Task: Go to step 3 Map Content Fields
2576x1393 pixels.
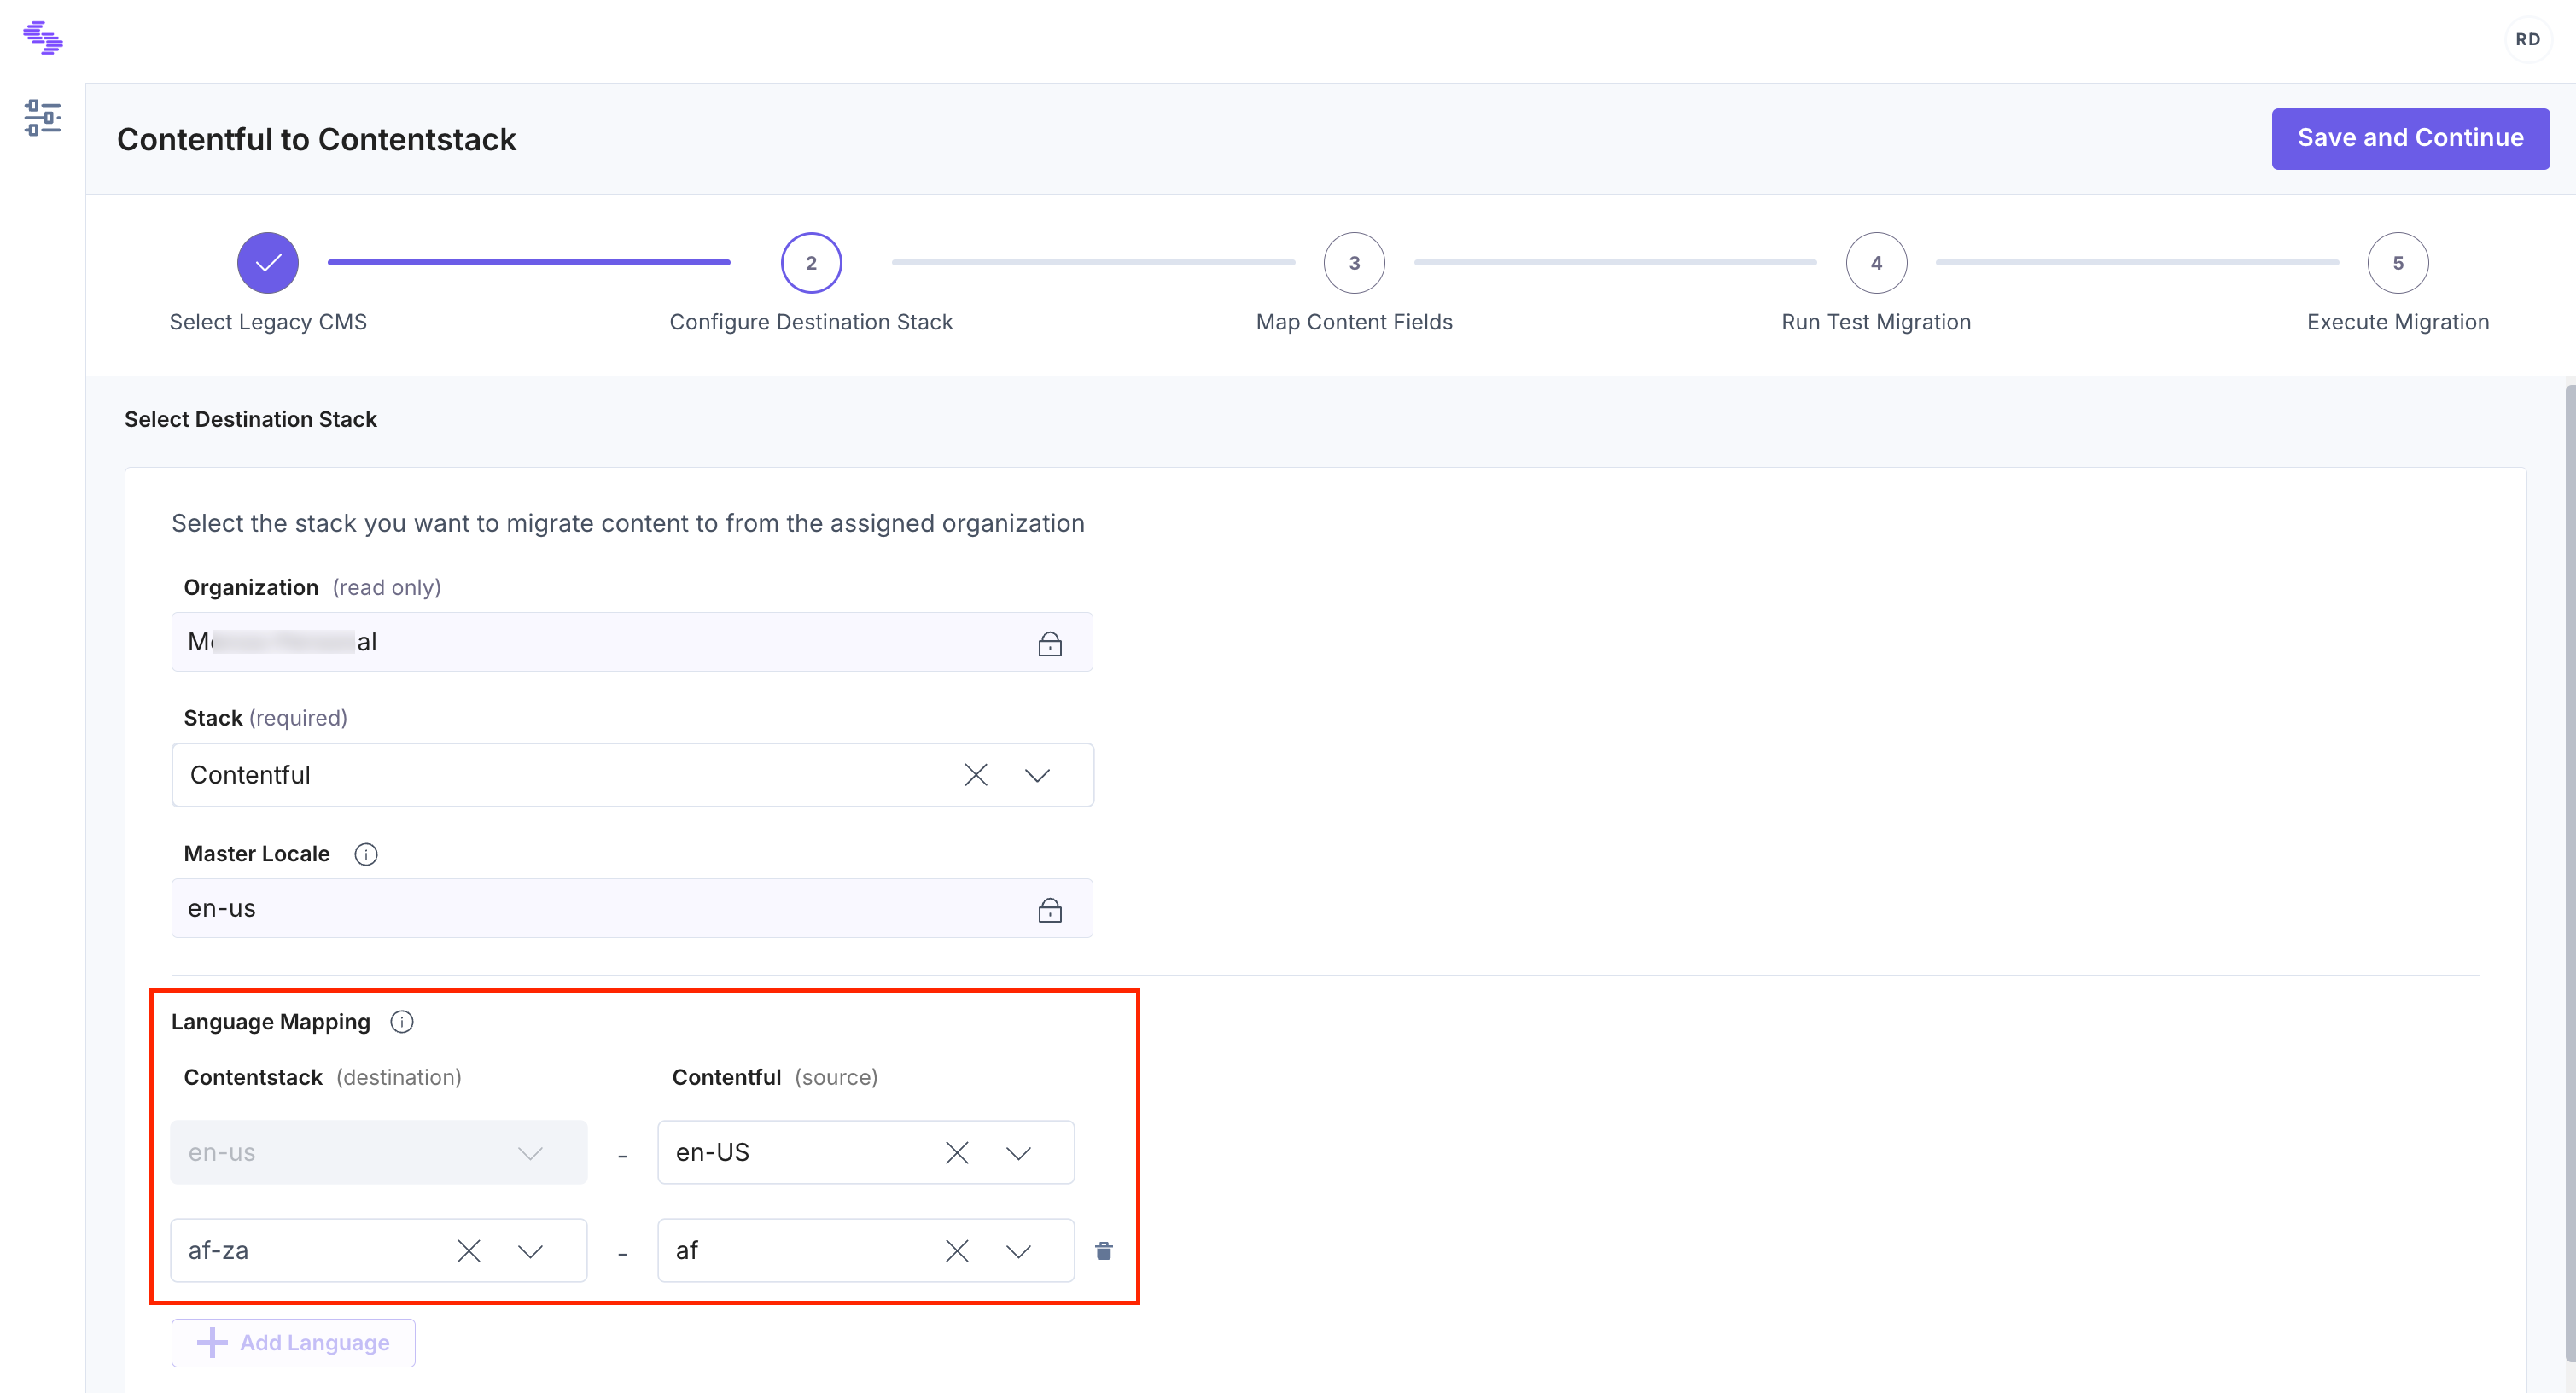Action: pyautogui.click(x=1354, y=263)
